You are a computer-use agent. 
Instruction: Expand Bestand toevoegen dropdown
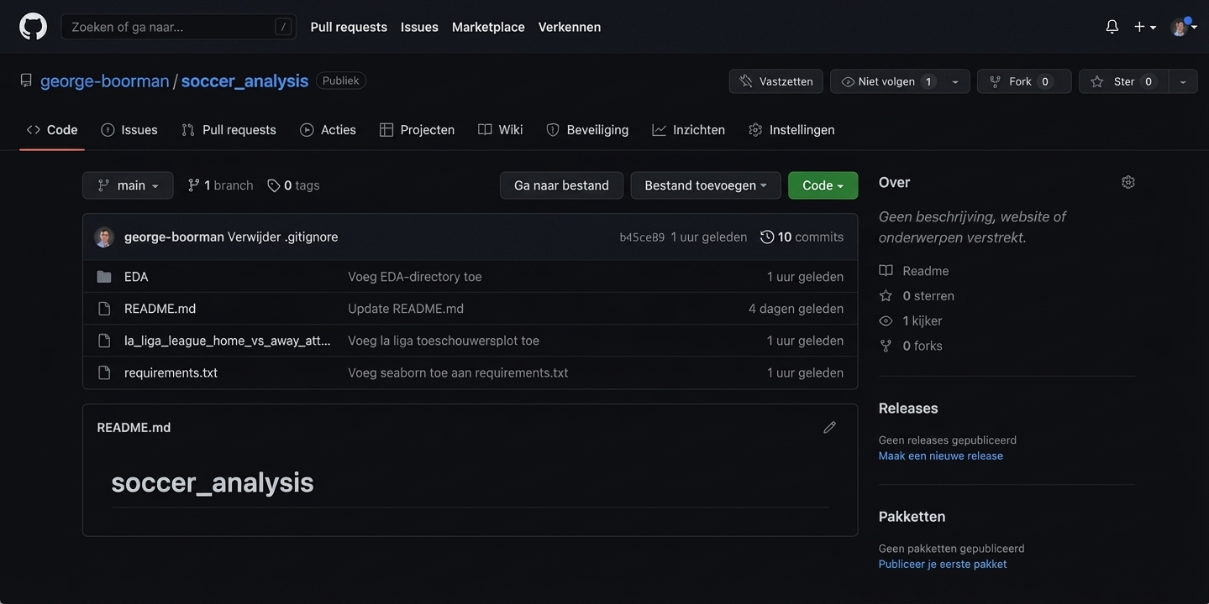pos(705,185)
